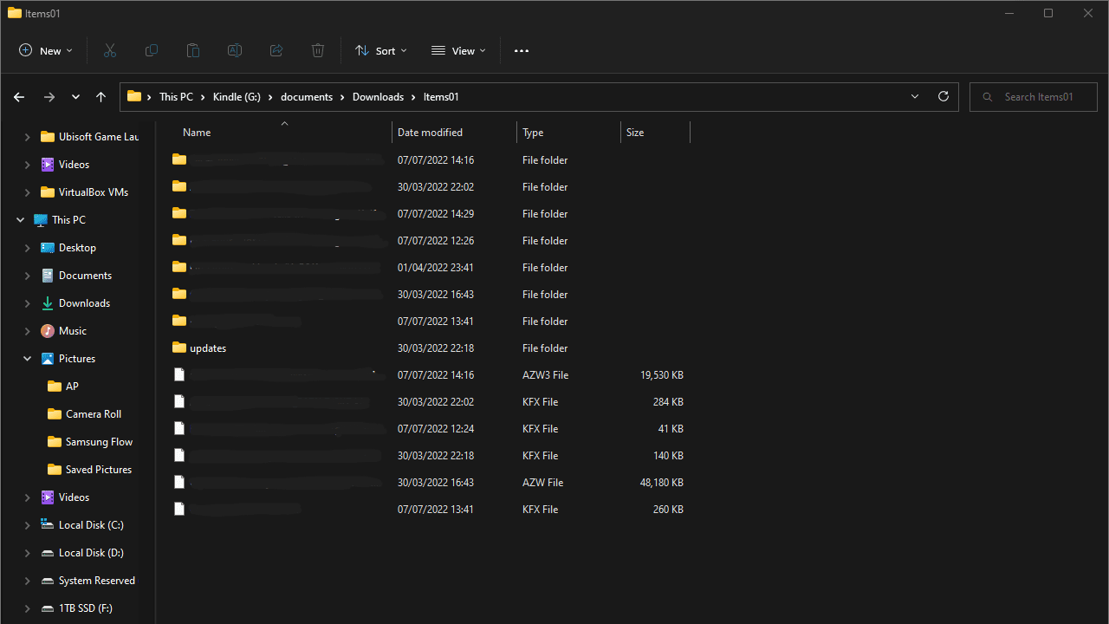
Task: Click the Copy icon in toolbar
Action: [152, 51]
